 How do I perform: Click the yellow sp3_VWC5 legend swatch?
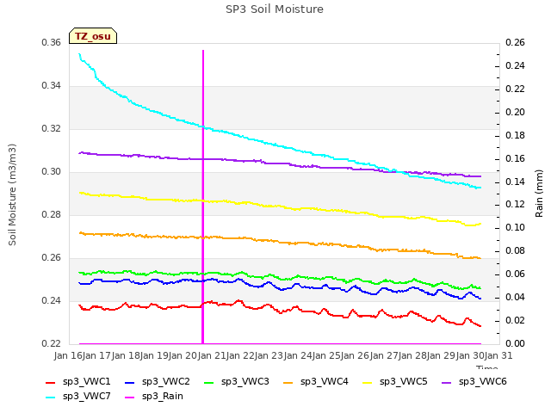(368, 382)
